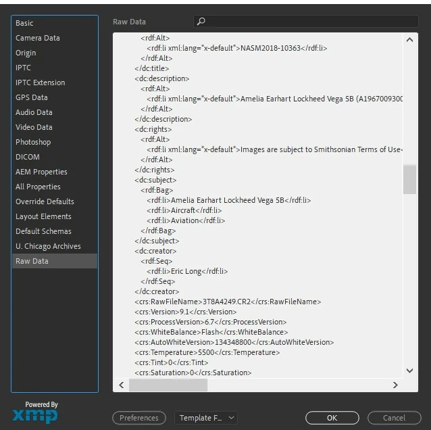
Task: Click the search magnifier icon
Action: (x=201, y=22)
